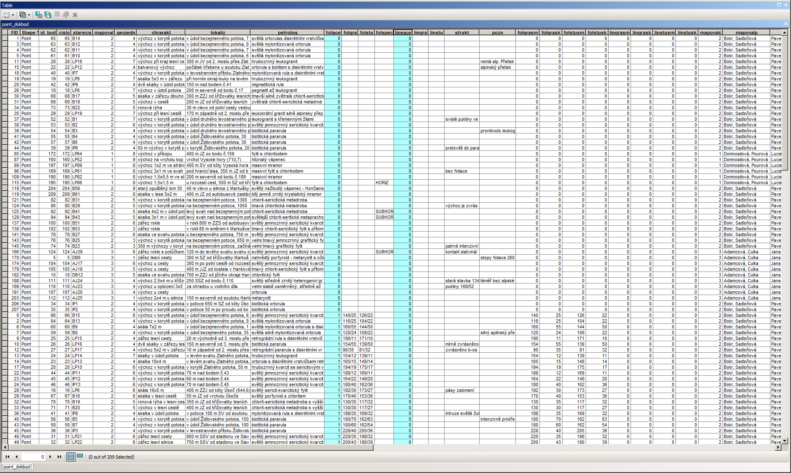The image size is (791, 473).
Task: Click the Clear Selection icon
Action: [x=57, y=15]
